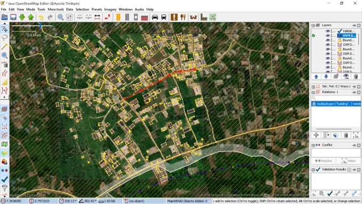The width and height of the screenshot is (362, 204).
Task: Choose the fork and knife restaurant preset
Action: point(183,17)
